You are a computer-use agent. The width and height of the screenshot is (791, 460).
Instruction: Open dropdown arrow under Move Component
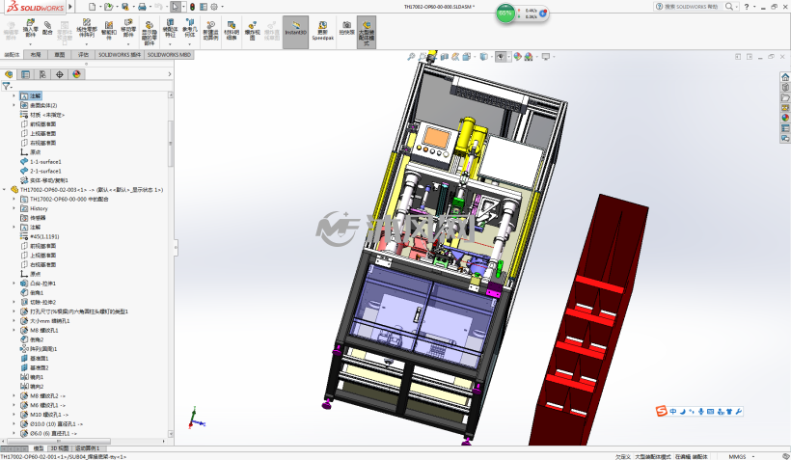click(128, 44)
